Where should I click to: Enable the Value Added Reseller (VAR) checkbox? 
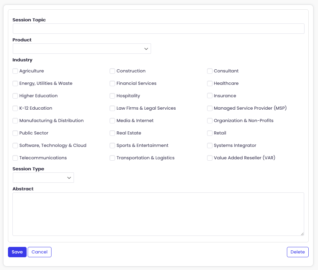pos(210,158)
